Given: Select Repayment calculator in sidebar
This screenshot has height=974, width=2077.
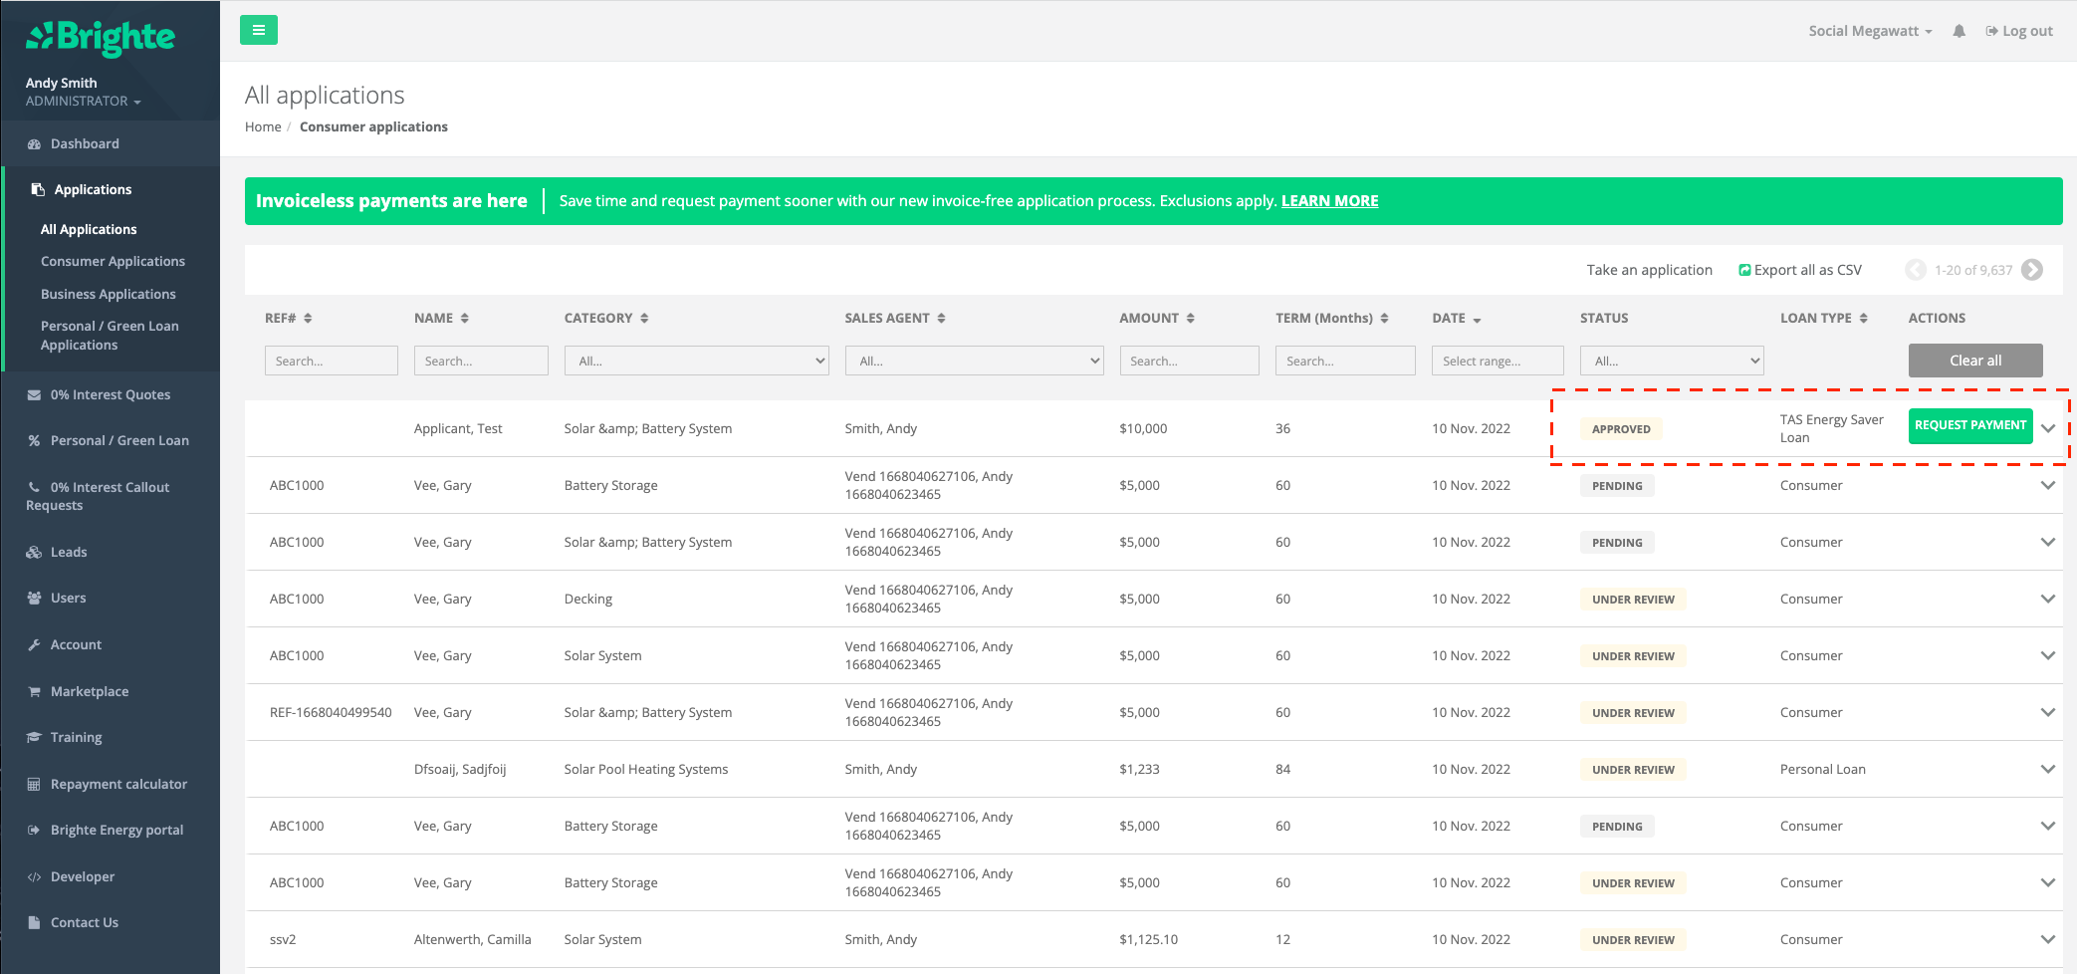Looking at the screenshot, I should [x=118, y=784].
